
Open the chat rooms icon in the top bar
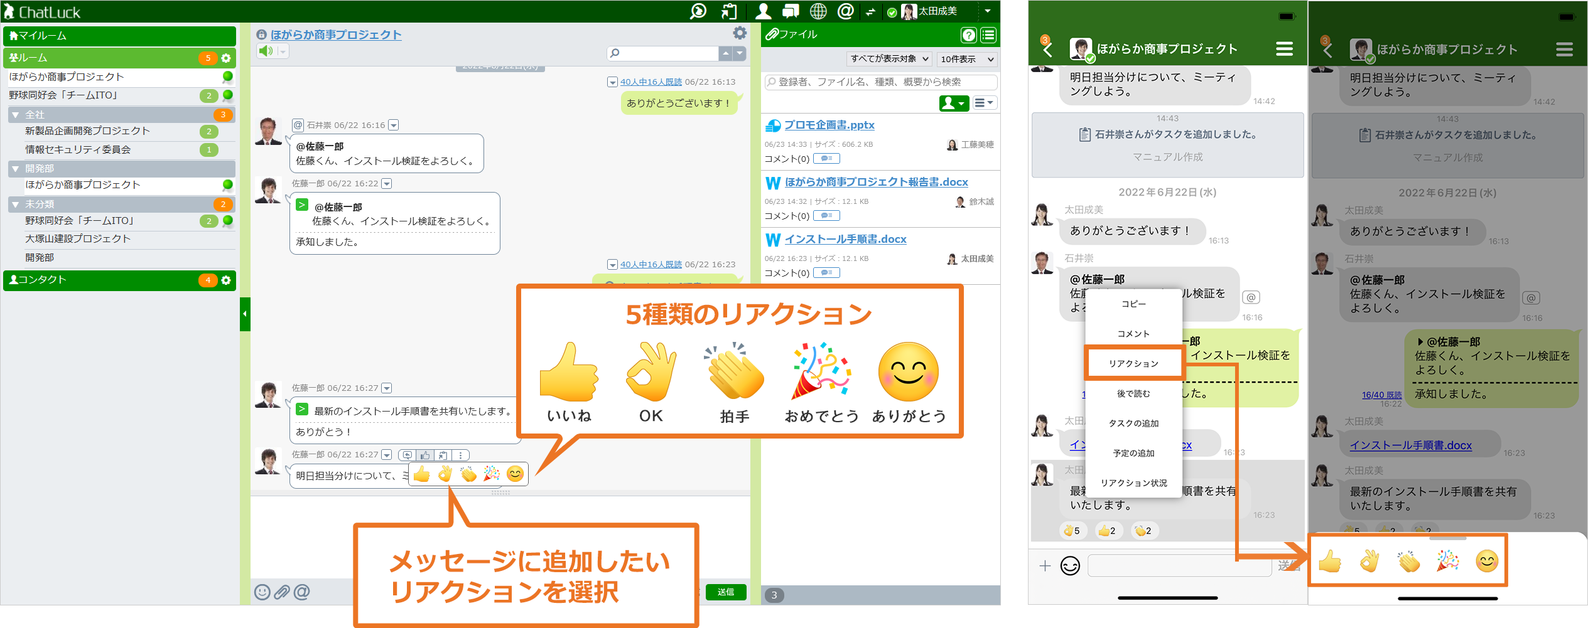coord(790,11)
